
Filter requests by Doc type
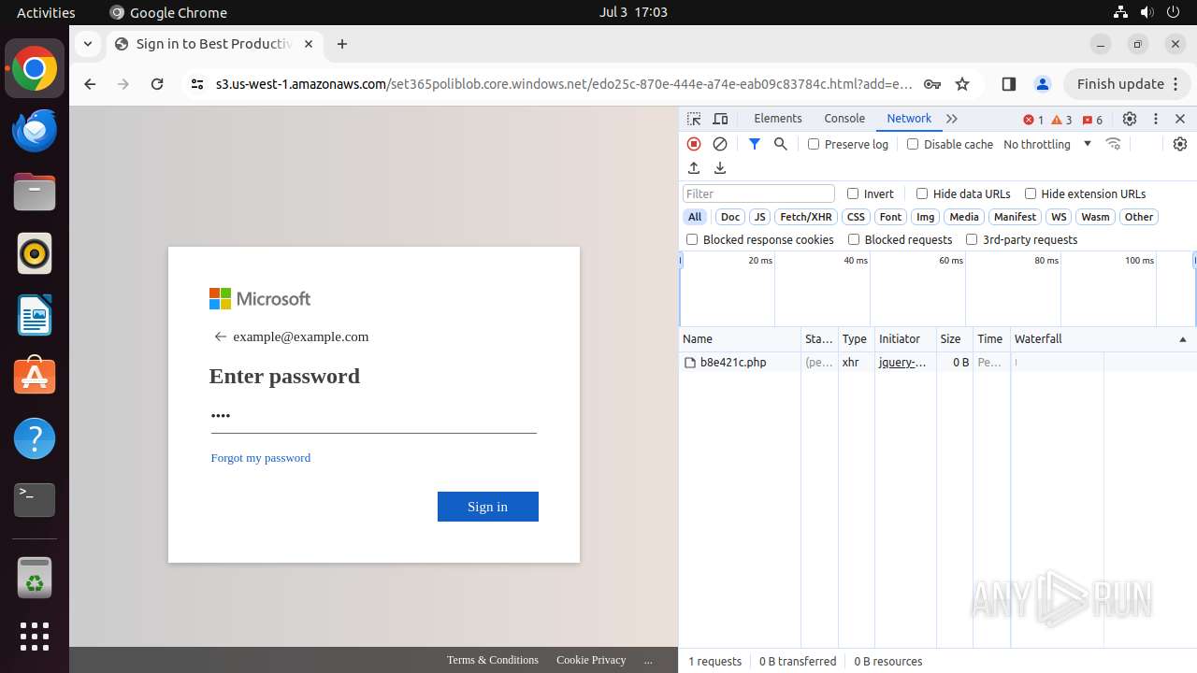[730, 217]
